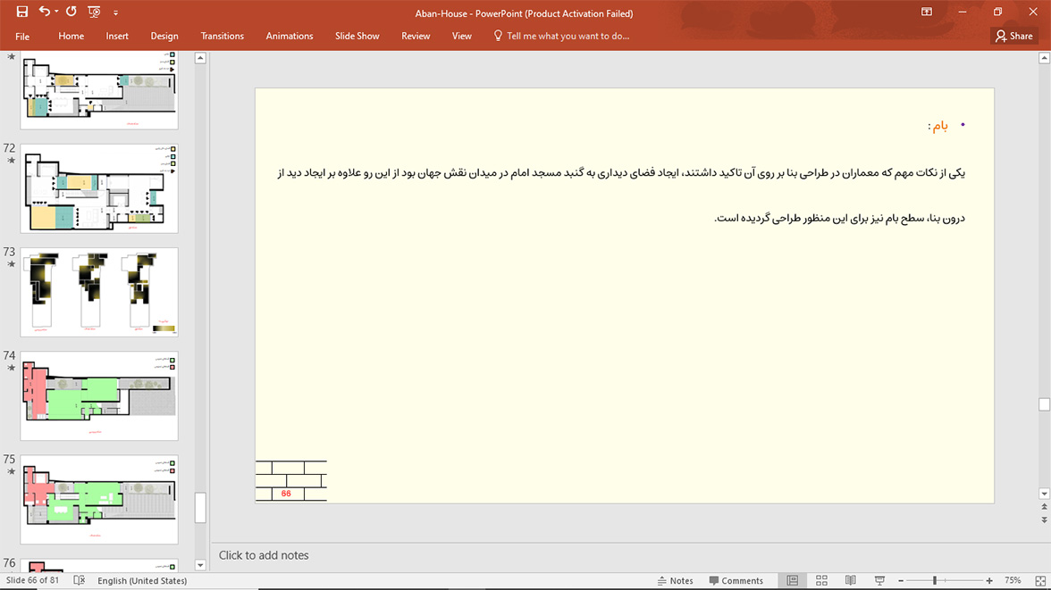Open spell check icon in status bar

tap(79, 580)
